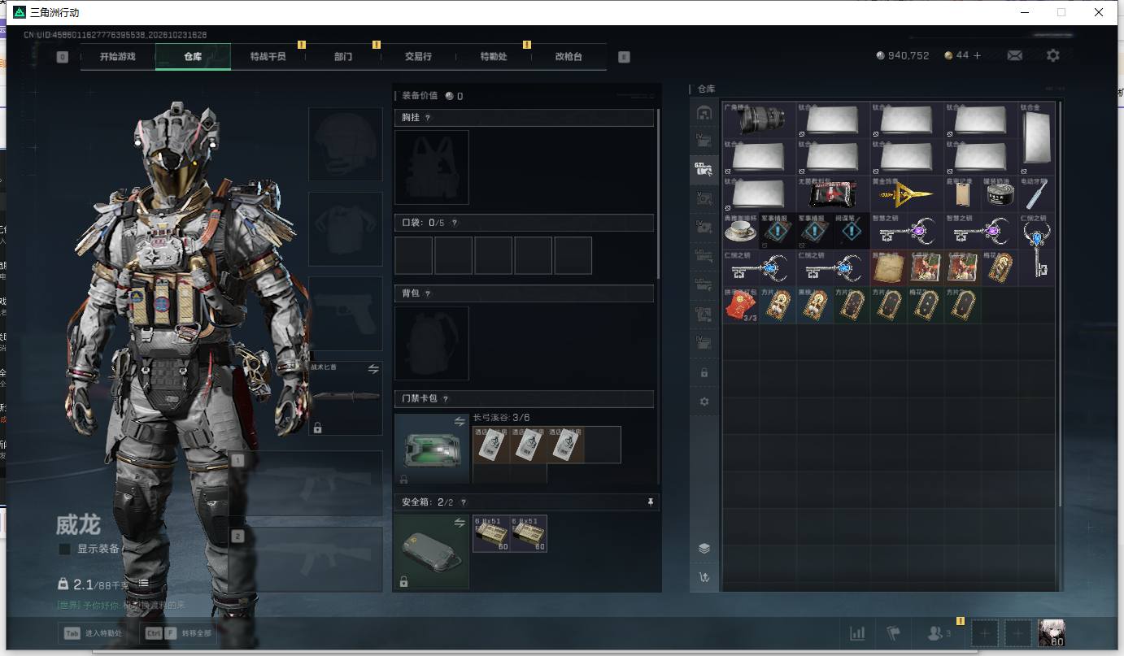Select the camera lens item in warehouse
Screen dimensions: 1124x656
pos(760,119)
